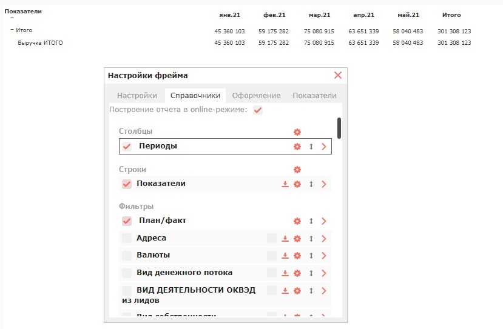This screenshot has width=503, height=329.
Task: Toggle the right-side checkbox on Адреса row
Action: tap(272, 238)
